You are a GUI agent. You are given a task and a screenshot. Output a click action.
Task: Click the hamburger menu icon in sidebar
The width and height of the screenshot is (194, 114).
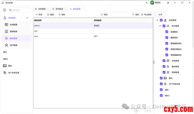click(4, 10)
